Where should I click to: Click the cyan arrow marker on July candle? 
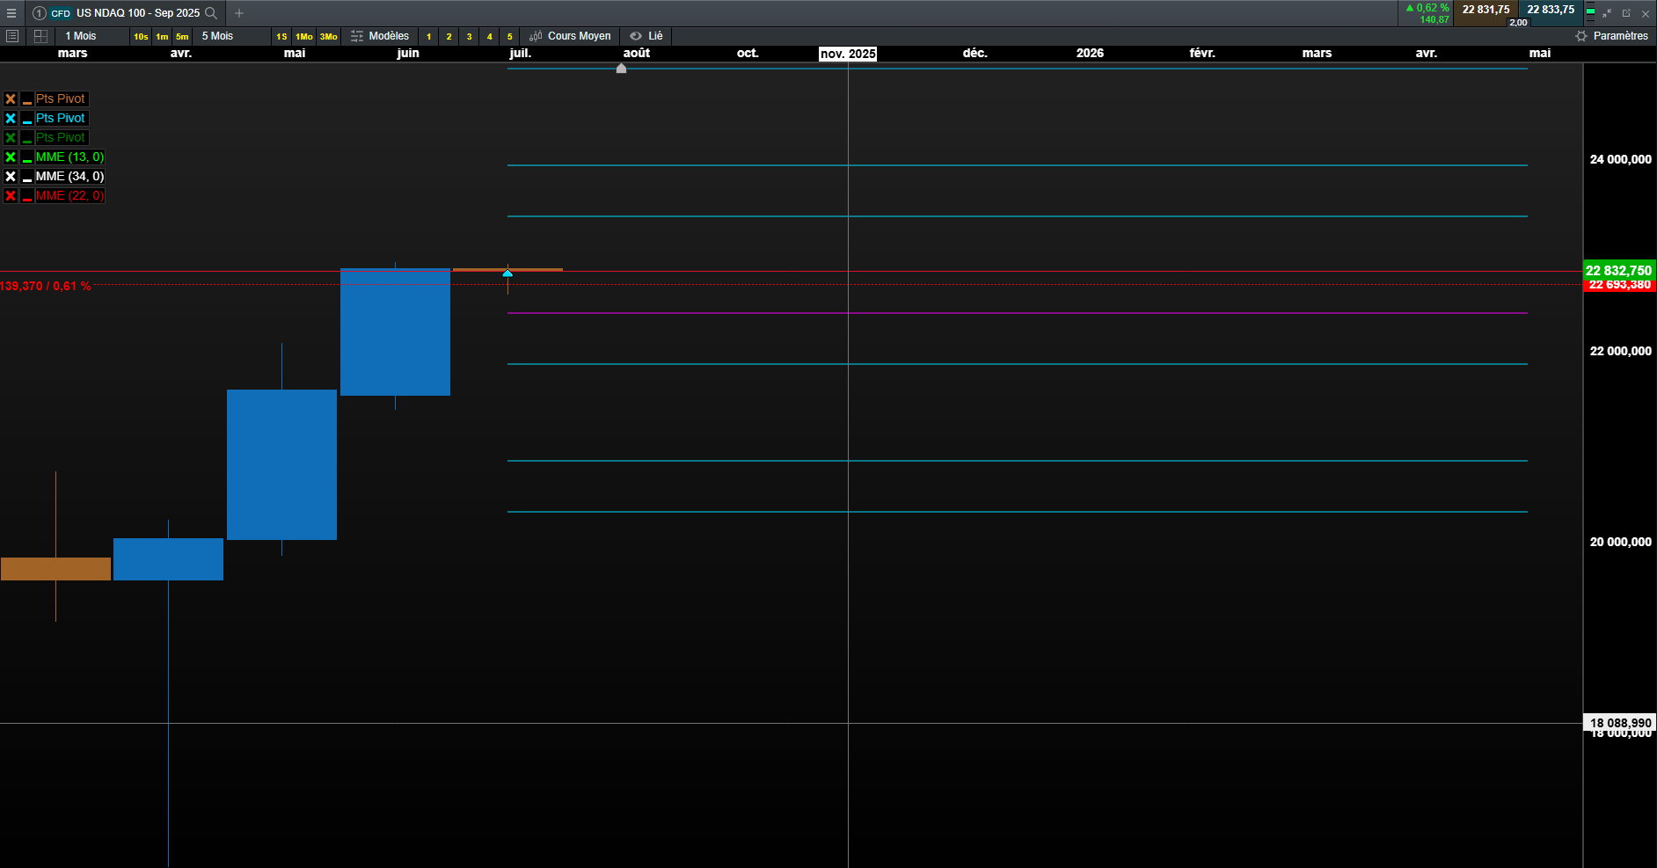(507, 274)
